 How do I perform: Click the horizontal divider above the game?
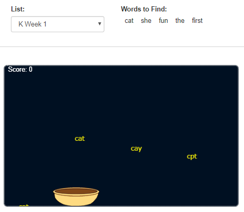(122, 46)
